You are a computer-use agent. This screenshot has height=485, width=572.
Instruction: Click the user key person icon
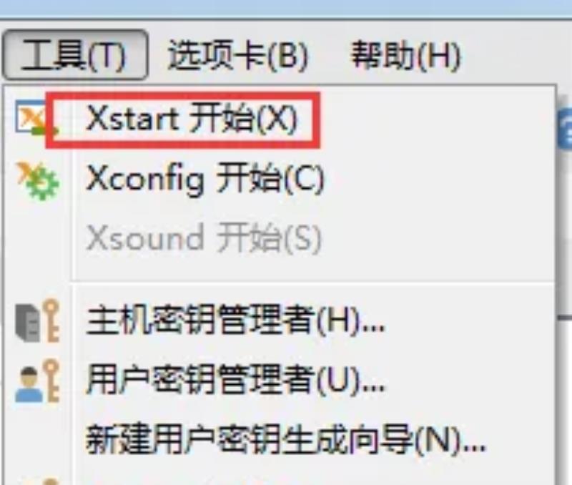[37, 381]
